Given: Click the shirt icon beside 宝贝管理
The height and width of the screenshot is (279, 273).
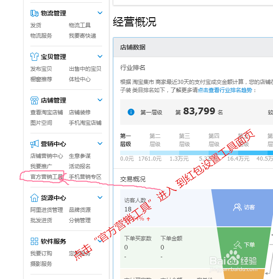Looking at the screenshot, I should click(34, 57).
